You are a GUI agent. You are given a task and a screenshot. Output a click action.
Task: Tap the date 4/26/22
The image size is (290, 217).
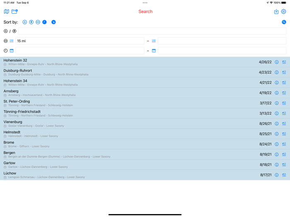pyautogui.click(x=265, y=62)
